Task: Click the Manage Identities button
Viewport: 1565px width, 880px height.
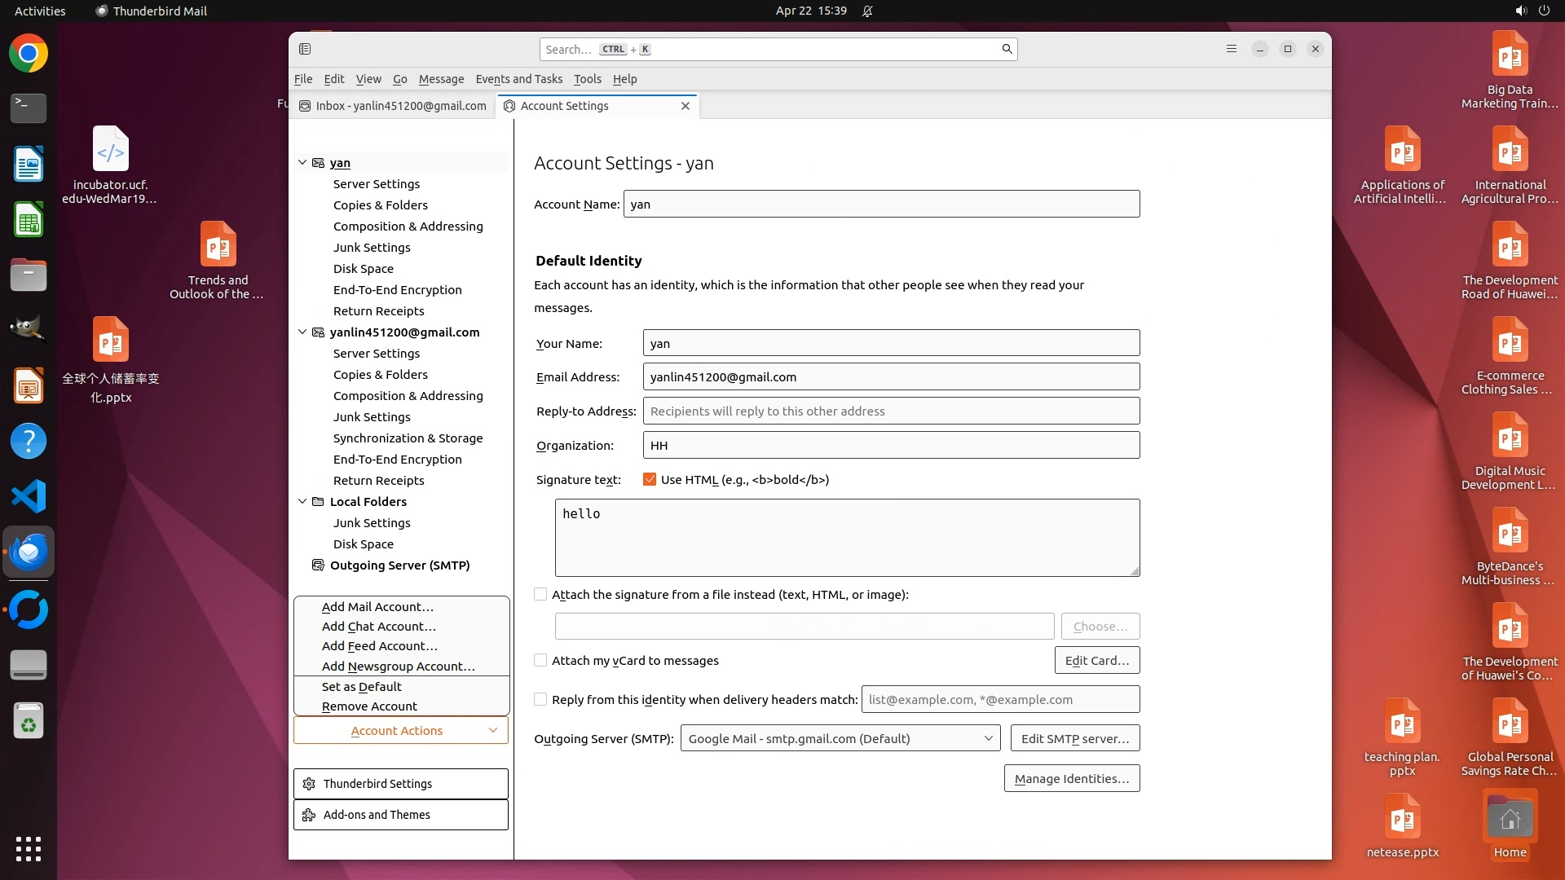Action: [1071, 779]
